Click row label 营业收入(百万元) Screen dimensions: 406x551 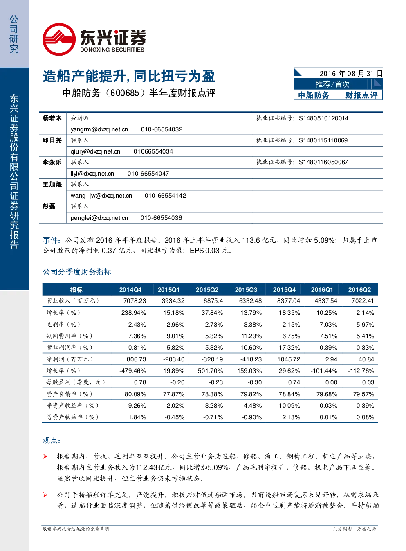pyautogui.click(x=72, y=301)
